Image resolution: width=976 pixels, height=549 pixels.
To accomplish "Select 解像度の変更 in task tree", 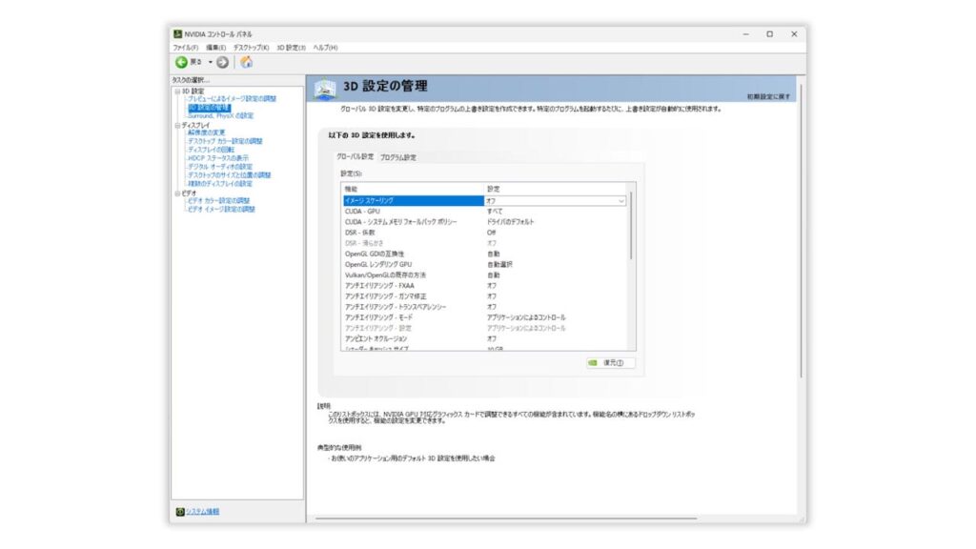I will click(x=207, y=133).
